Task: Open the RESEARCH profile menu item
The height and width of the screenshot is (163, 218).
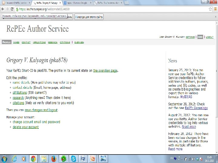Action: point(53,42)
